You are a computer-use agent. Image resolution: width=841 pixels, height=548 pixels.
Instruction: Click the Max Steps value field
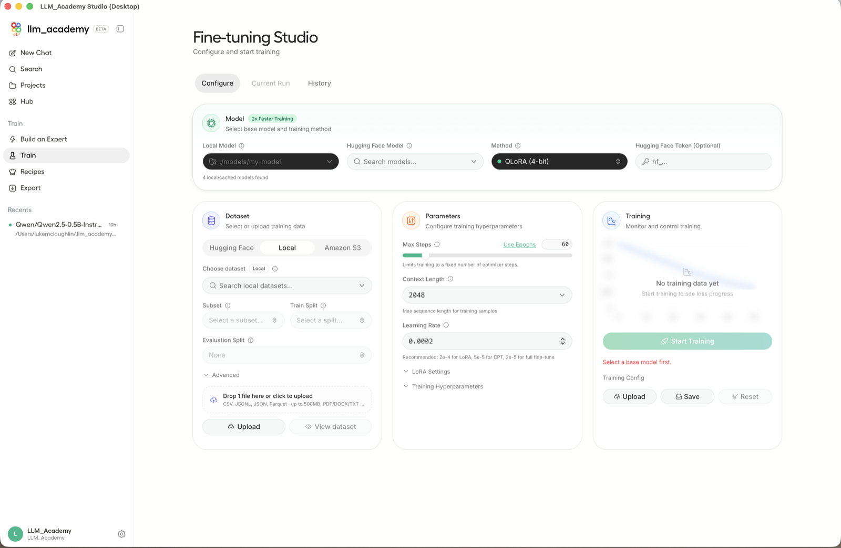(x=557, y=245)
